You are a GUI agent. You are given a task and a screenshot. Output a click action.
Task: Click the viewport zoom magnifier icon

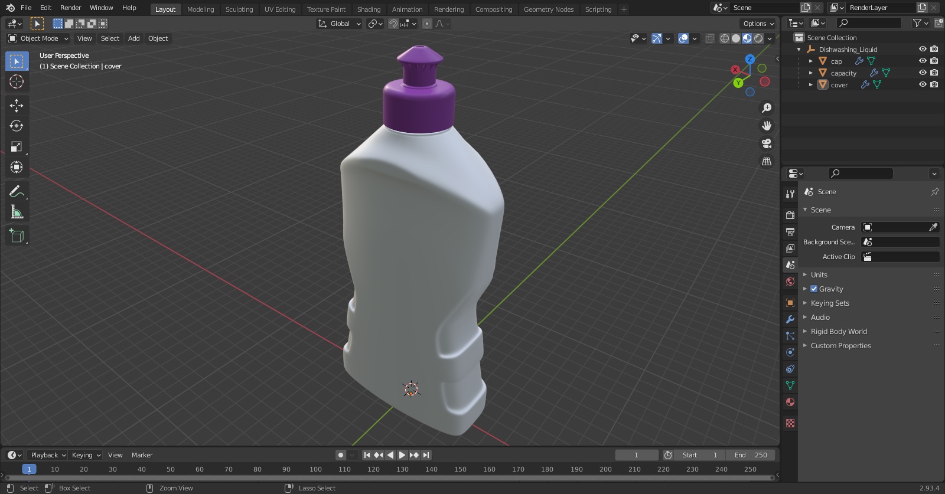coord(767,108)
